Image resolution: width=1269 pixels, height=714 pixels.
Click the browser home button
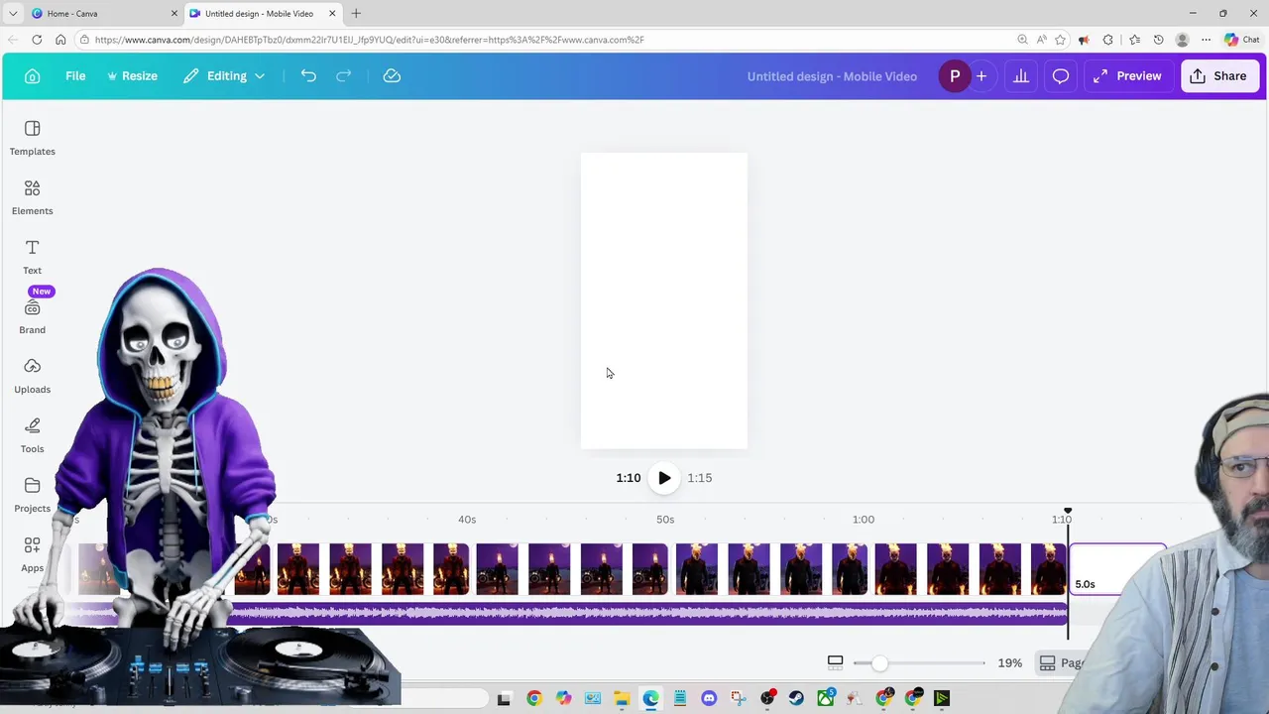(x=60, y=40)
